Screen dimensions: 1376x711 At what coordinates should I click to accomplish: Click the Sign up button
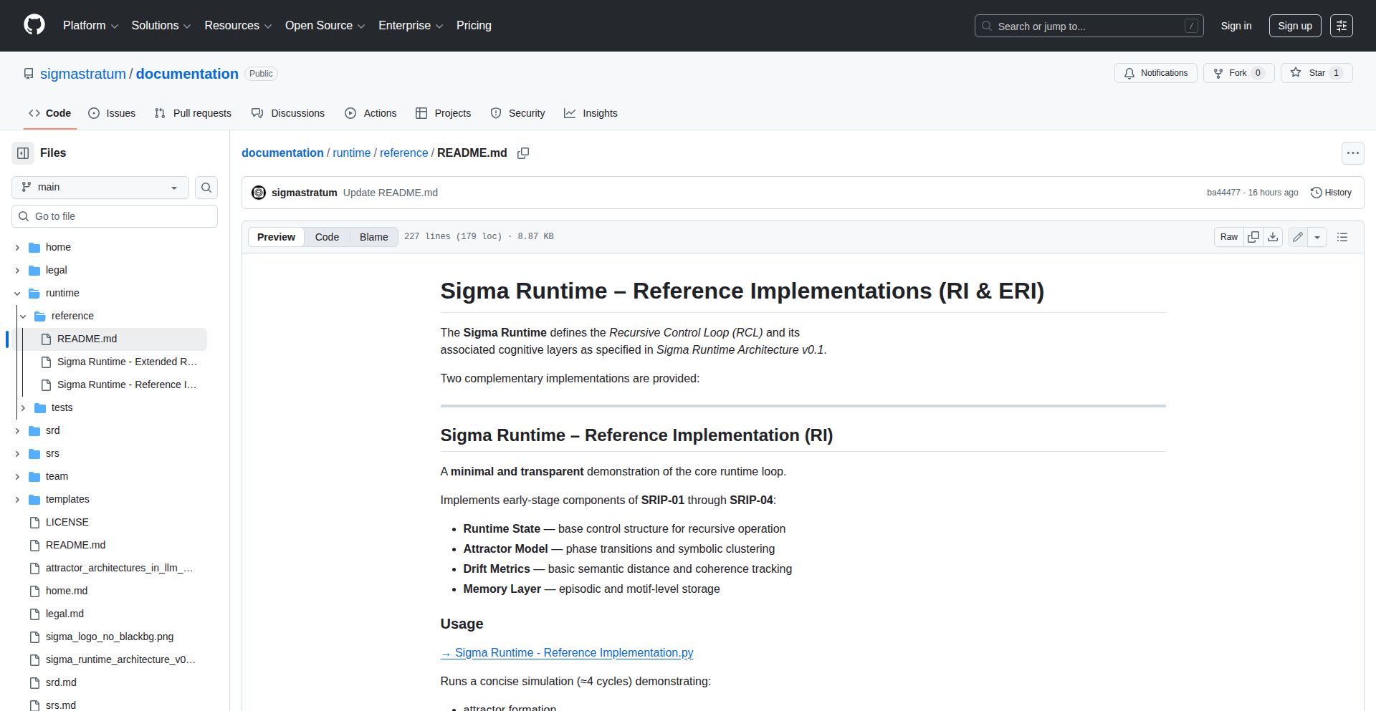[x=1294, y=26]
